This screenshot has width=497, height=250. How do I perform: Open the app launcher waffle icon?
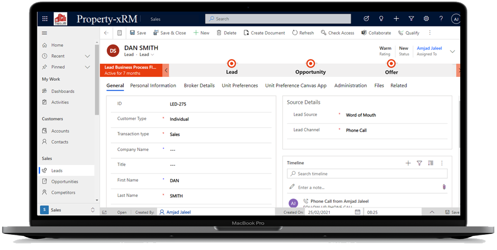click(45, 19)
